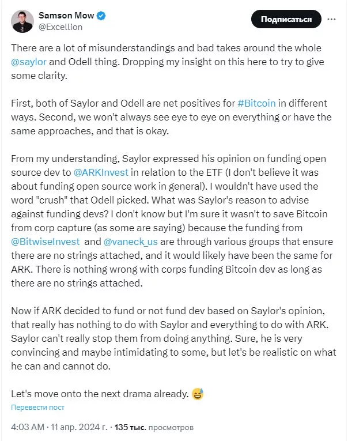Click the sweating smile emoji
Screen dimensions: 348x441
tap(198, 394)
